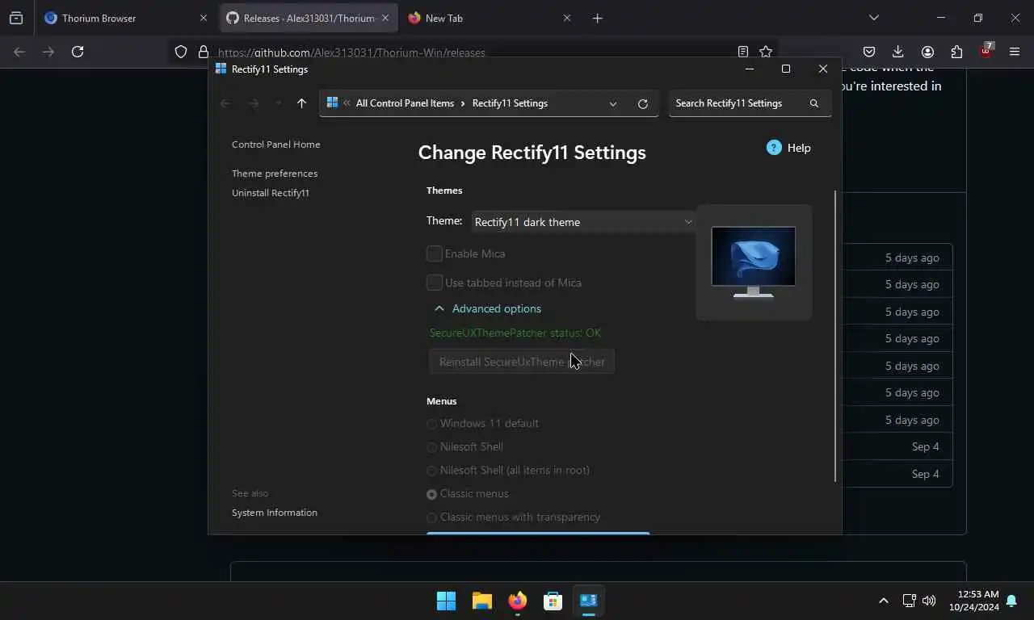Open Control Panel Home link
The width and height of the screenshot is (1034, 620).
[276, 145]
